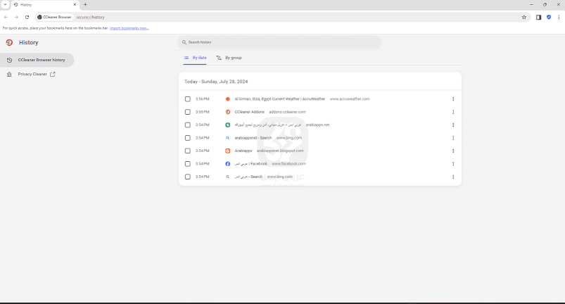Open more actions for Facebook entry
Screen dimensions: 565x304
point(453,164)
